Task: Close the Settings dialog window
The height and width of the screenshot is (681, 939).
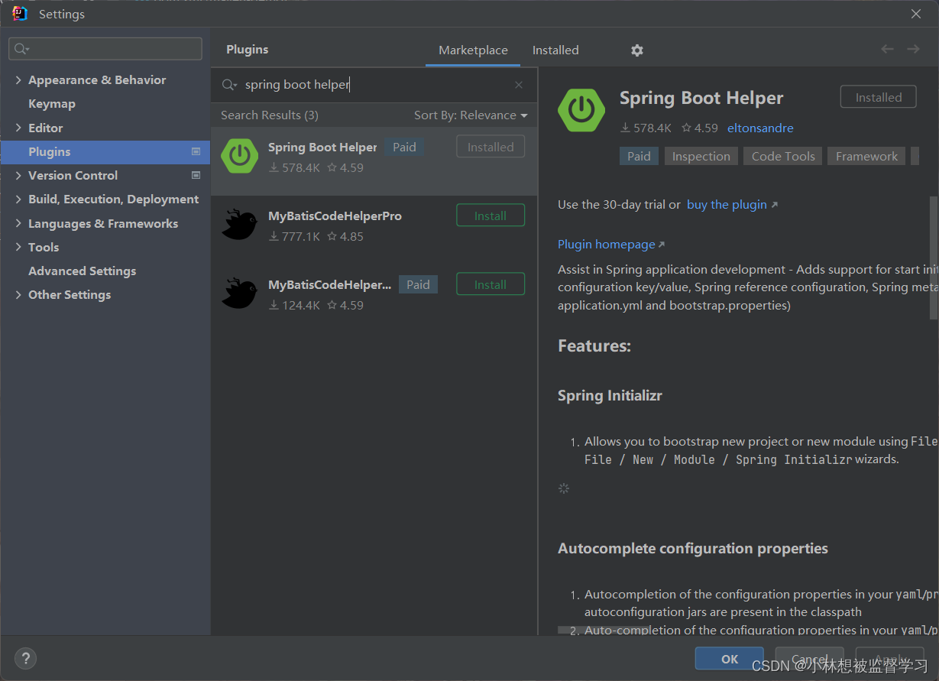Action: pos(916,14)
